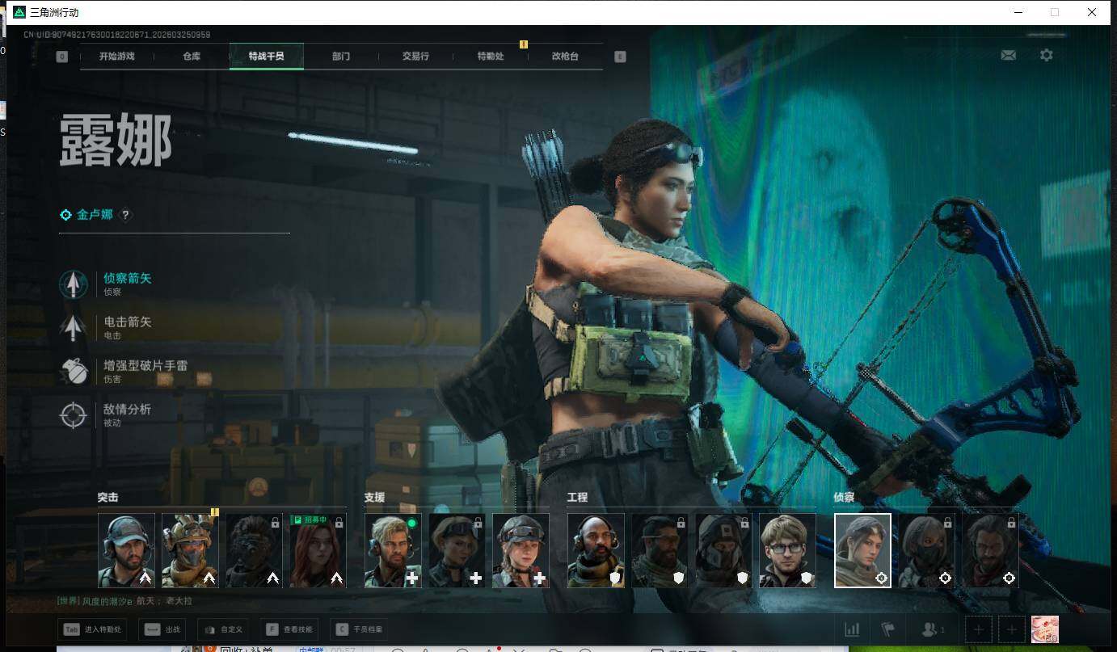Select the blond bearded 支援 operator
Image resolution: width=1117 pixels, height=652 pixels.
(x=393, y=550)
